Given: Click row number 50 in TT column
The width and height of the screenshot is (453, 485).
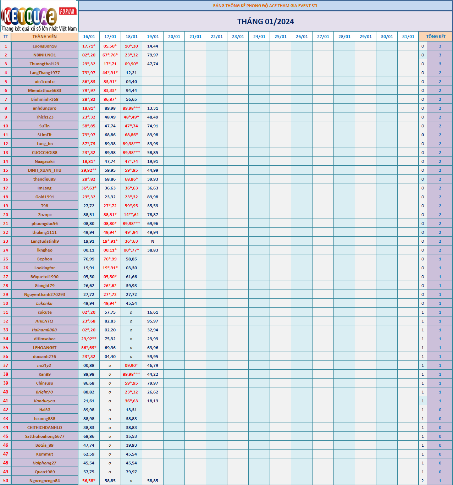Looking at the screenshot, I should click(6, 481).
